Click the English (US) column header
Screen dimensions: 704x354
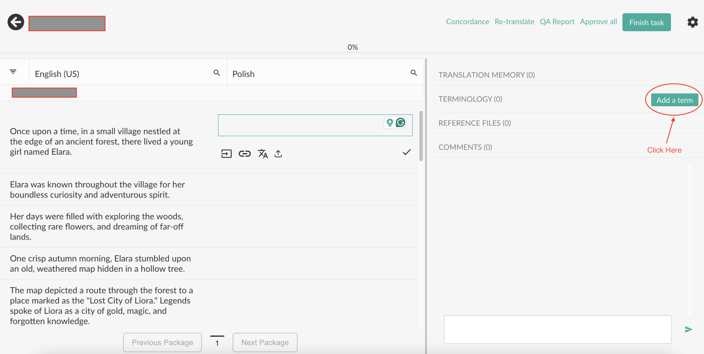(x=57, y=74)
